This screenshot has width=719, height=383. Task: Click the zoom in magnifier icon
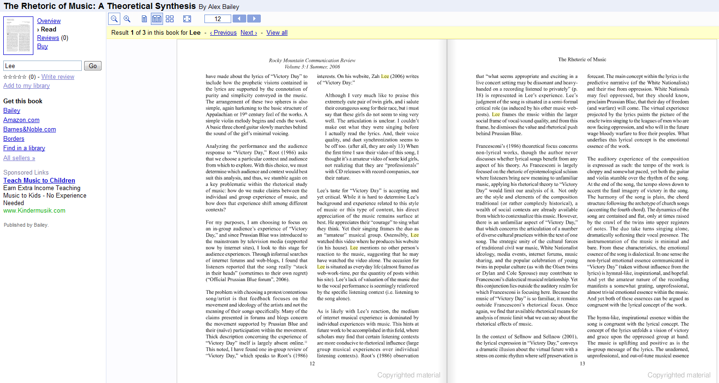[127, 19]
